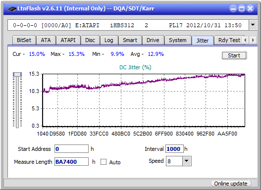Go to the Rdy Test tab
The image size is (261, 190).
click(229, 40)
